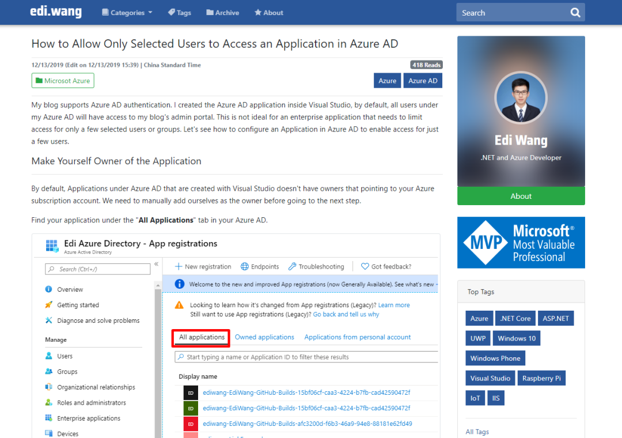Click the Azure Directory grid icon
This screenshot has width=622, height=438.
52,246
